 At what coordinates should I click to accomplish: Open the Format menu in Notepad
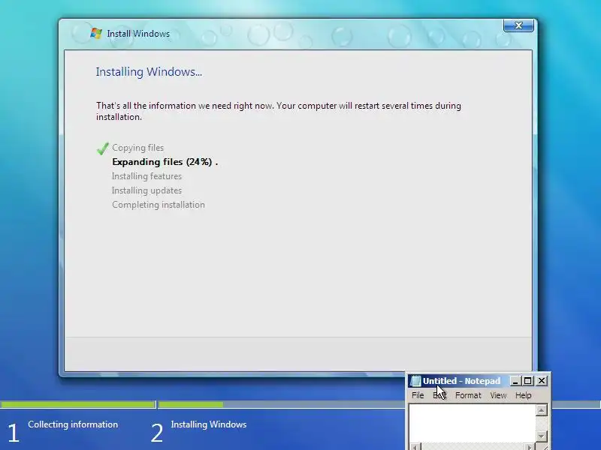(468, 395)
